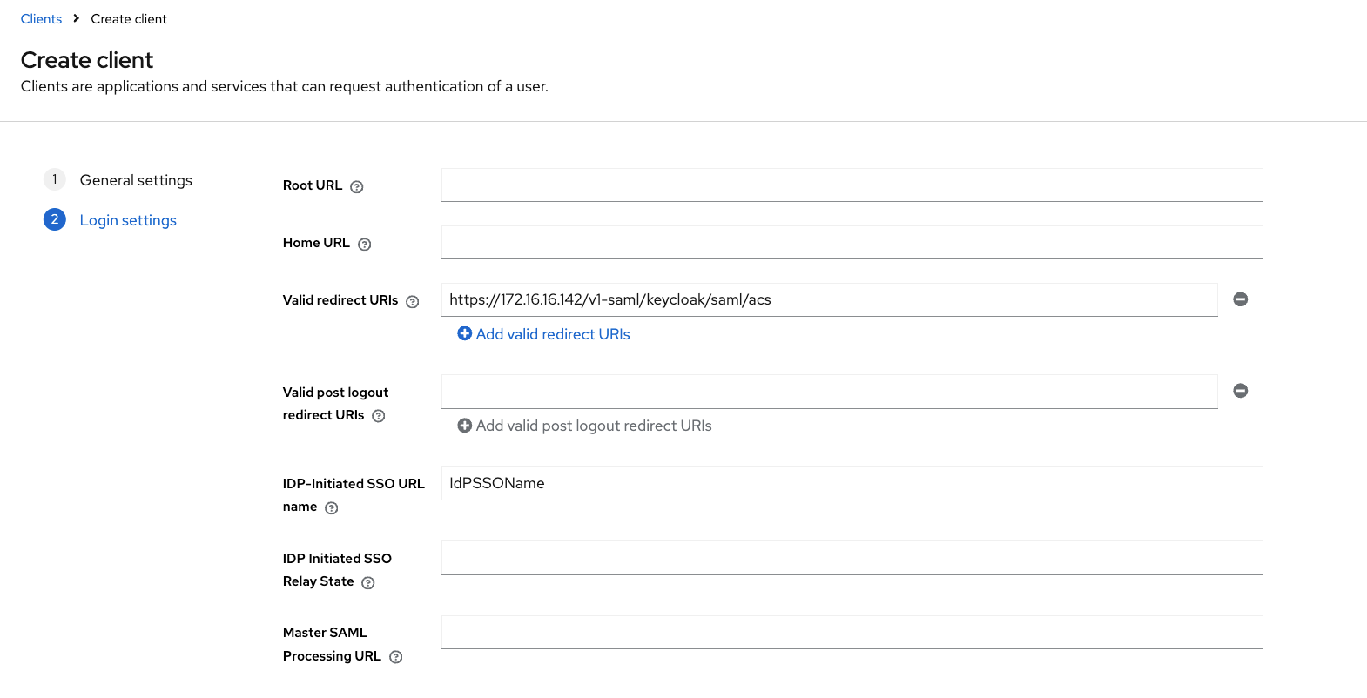
Task: Click the Root URL help icon
Action: (x=356, y=186)
